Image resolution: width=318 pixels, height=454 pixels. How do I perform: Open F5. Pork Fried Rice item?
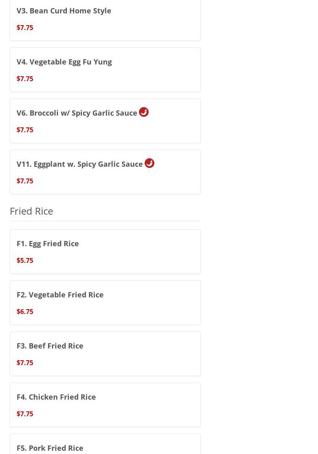(x=50, y=448)
